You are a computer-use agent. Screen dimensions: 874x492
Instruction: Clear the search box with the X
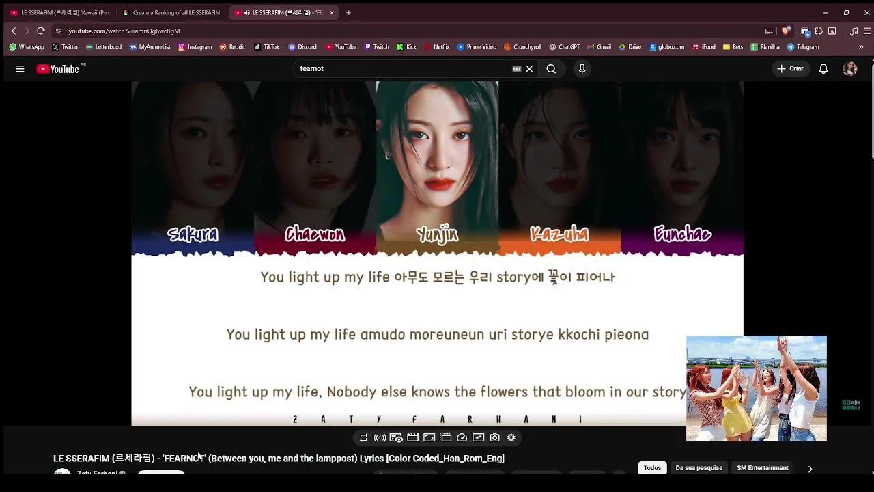coord(529,69)
